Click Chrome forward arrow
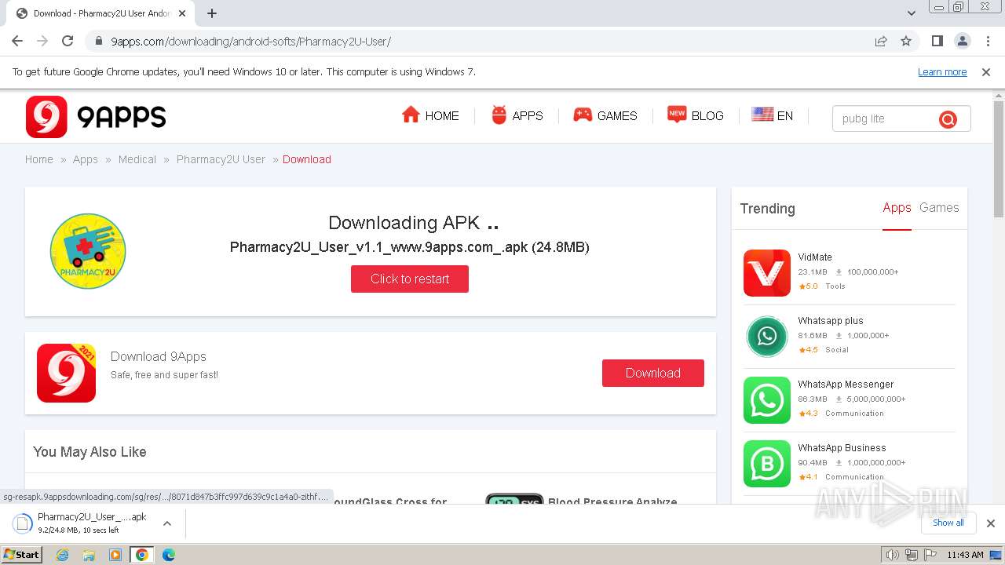 pos(42,41)
